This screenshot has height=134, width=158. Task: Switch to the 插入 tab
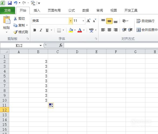[37, 11]
